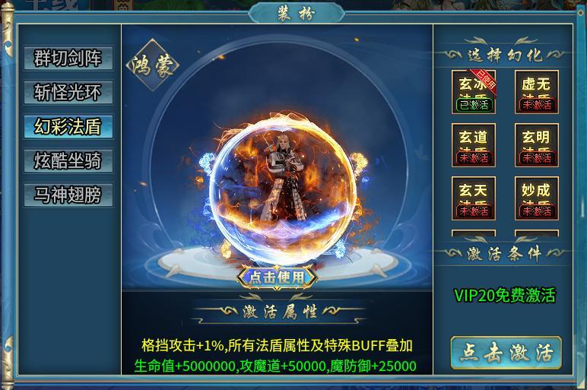Select the partially hidden tile below 妙成
Screen dimensions: 587x390
(537, 233)
